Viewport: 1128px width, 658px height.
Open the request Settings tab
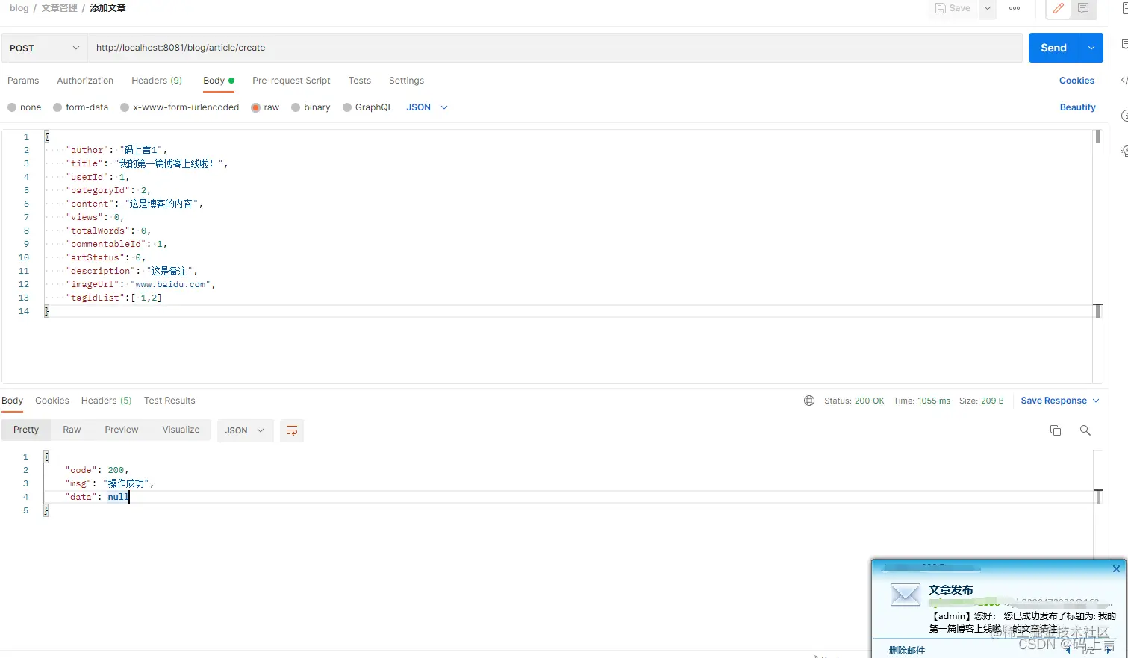point(406,81)
